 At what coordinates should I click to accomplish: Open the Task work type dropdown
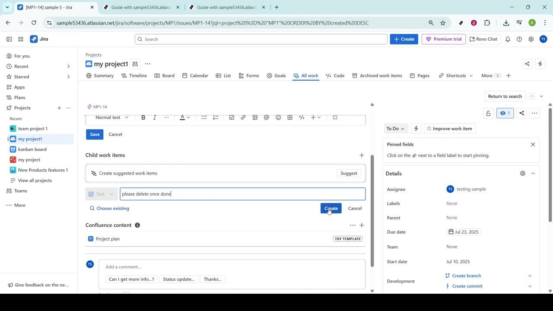(x=102, y=194)
